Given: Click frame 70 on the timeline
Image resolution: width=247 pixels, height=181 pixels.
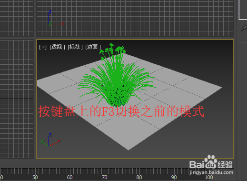Looking at the screenshot, I should [x=104, y=177].
